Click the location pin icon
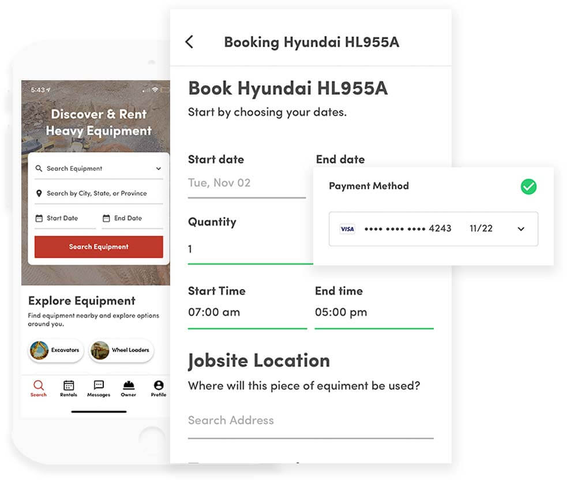Image resolution: width=567 pixels, height=480 pixels. [39, 193]
